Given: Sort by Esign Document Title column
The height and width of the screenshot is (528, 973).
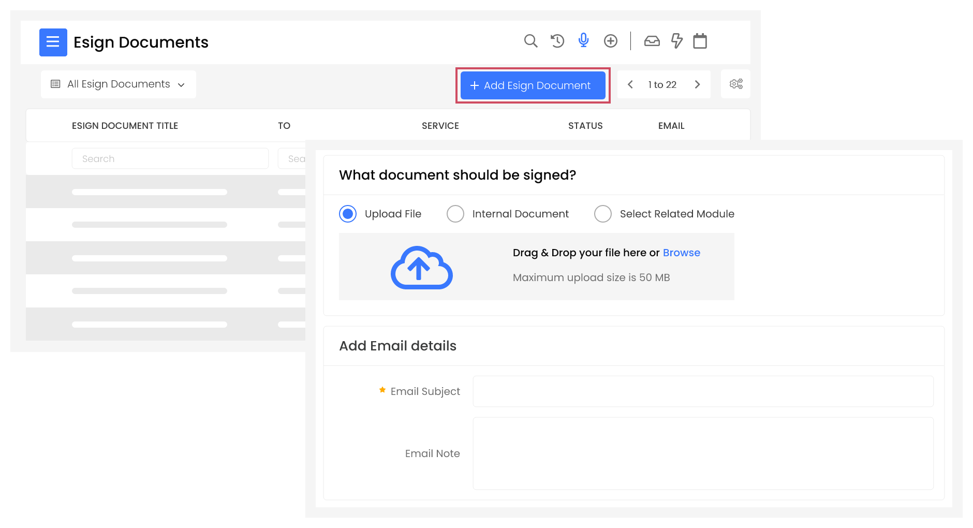Looking at the screenshot, I should [125, 126].
